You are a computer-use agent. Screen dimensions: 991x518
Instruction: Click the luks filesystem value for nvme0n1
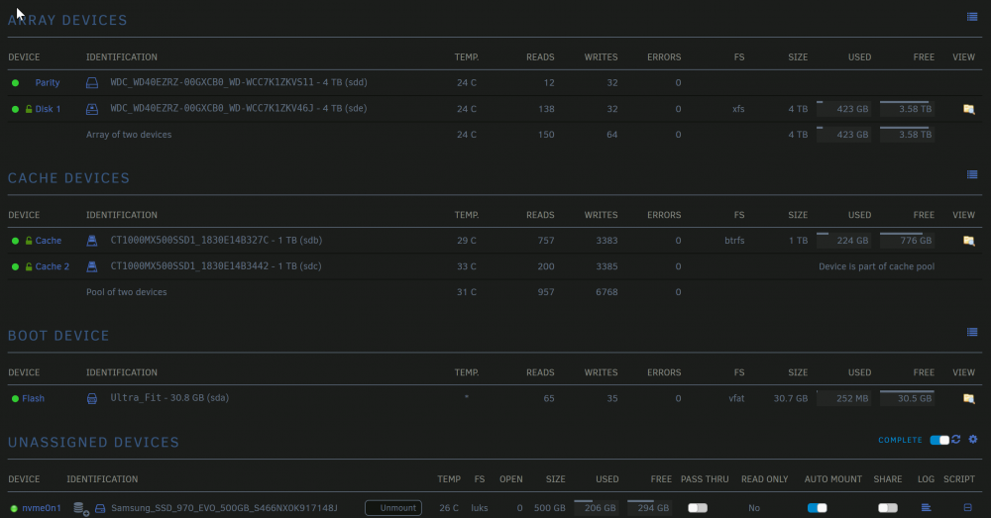479,508
